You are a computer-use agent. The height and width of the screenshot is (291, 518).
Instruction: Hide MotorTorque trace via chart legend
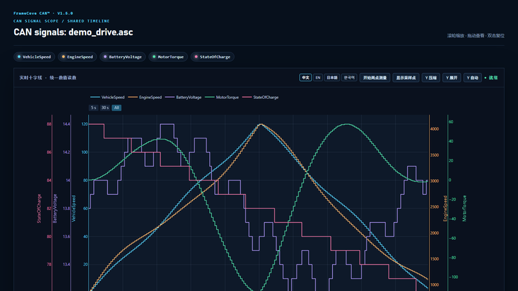click(221, 98)
